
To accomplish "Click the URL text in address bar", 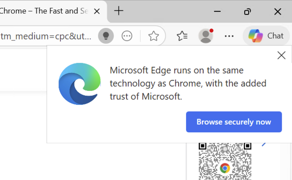I will pyautogui.click(x=45, y=36).
